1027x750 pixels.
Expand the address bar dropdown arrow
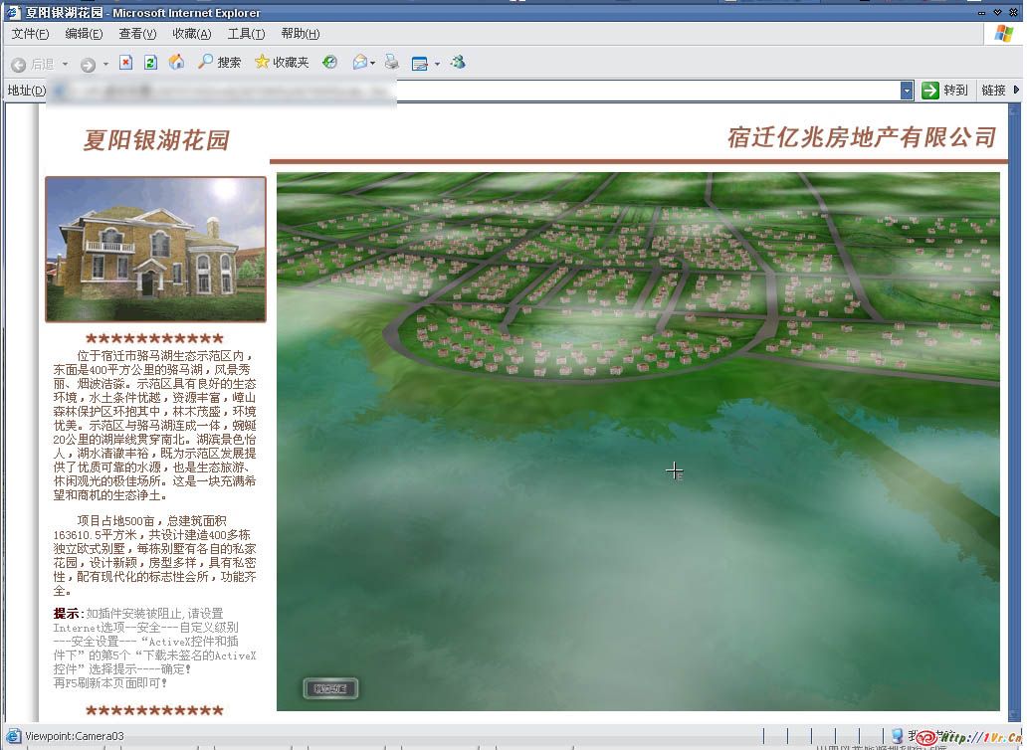coord(907,91)
